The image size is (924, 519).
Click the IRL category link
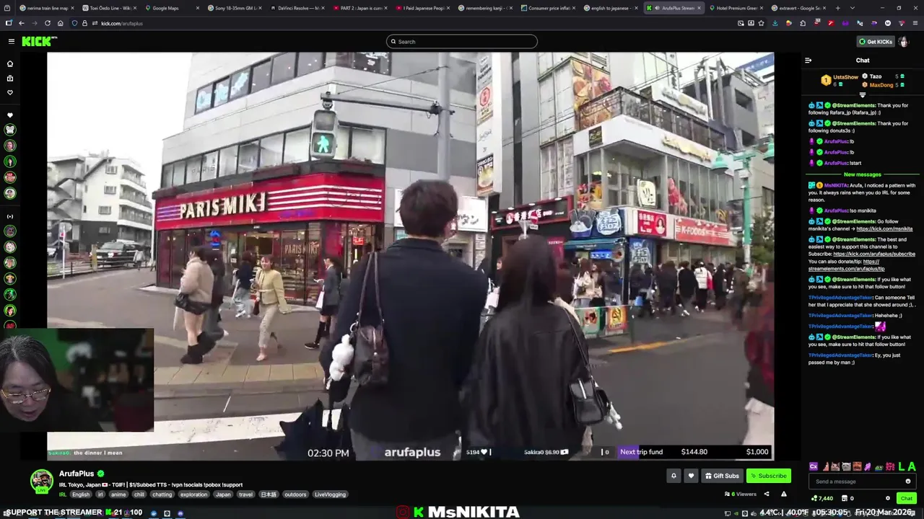click(63, 494)
